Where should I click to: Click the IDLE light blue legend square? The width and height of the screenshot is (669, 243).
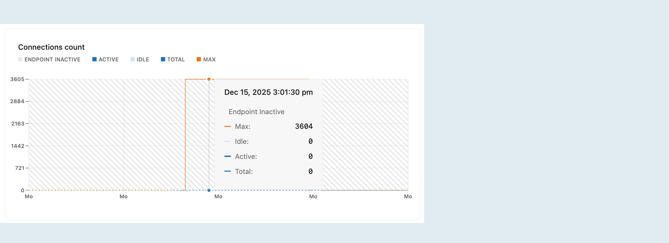133,59
